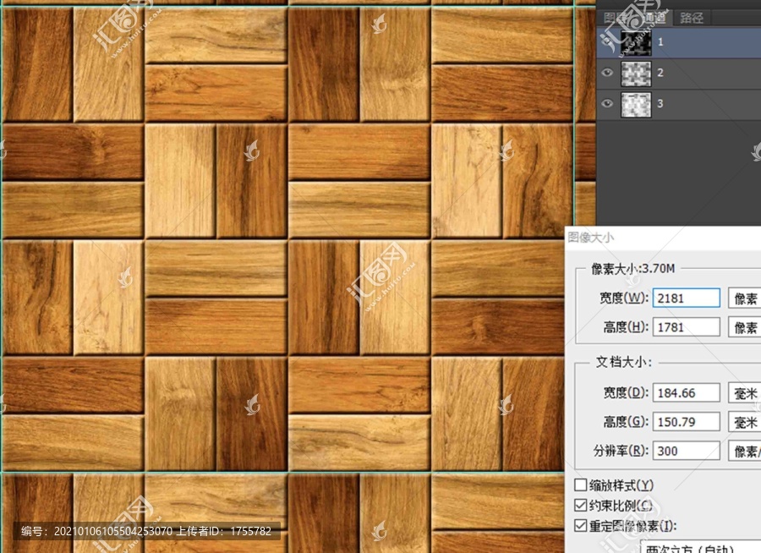Click the 分辨率(R) label
The width and height of the screenshot is (761, 553).
(x=621, y=451)
